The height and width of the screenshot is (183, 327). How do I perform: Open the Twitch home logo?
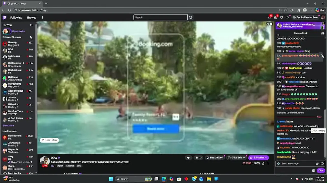4,18
